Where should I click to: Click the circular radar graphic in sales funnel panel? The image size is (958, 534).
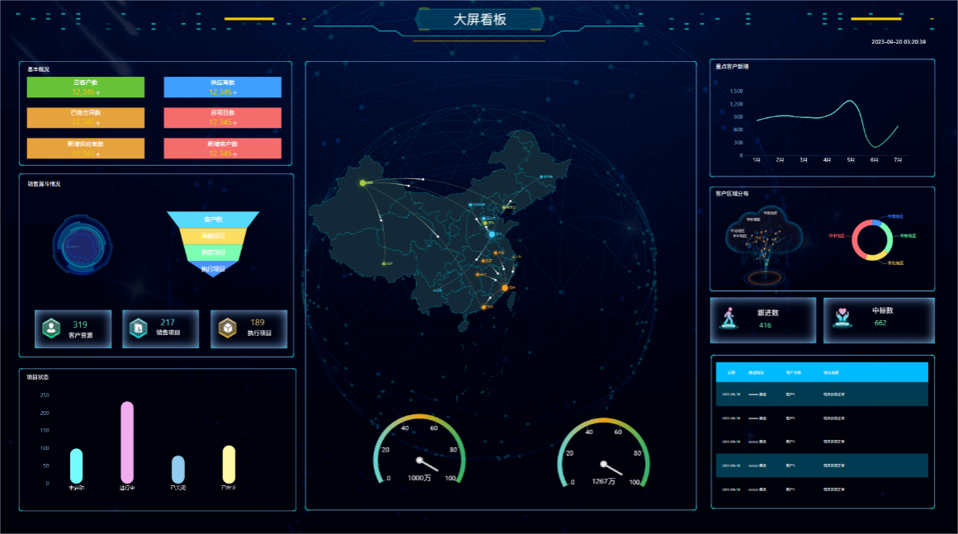(80, 245)
